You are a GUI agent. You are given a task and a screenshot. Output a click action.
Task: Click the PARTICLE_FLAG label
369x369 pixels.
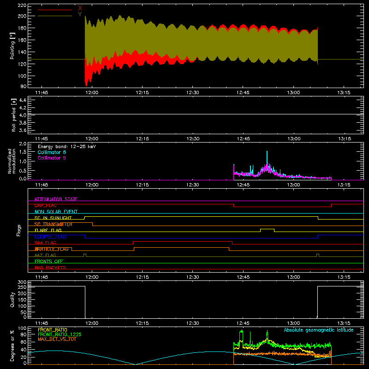[x=52, y=249]
